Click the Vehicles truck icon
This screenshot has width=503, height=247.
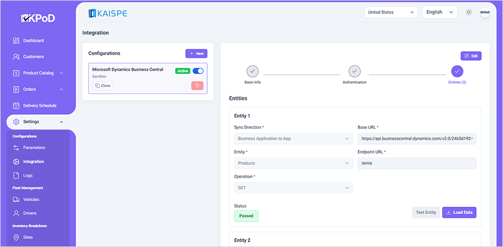coord(16,199)
